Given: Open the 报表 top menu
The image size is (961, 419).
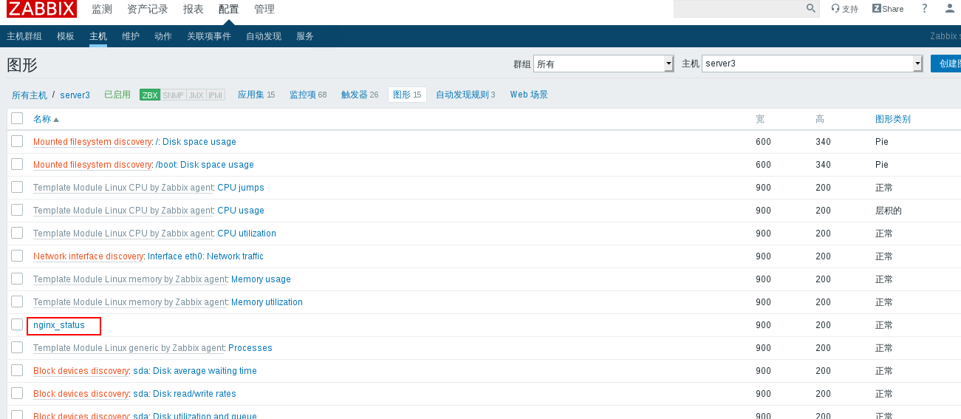Looking at the screenshot, I should pyautogui.click(x=194, y=9).
